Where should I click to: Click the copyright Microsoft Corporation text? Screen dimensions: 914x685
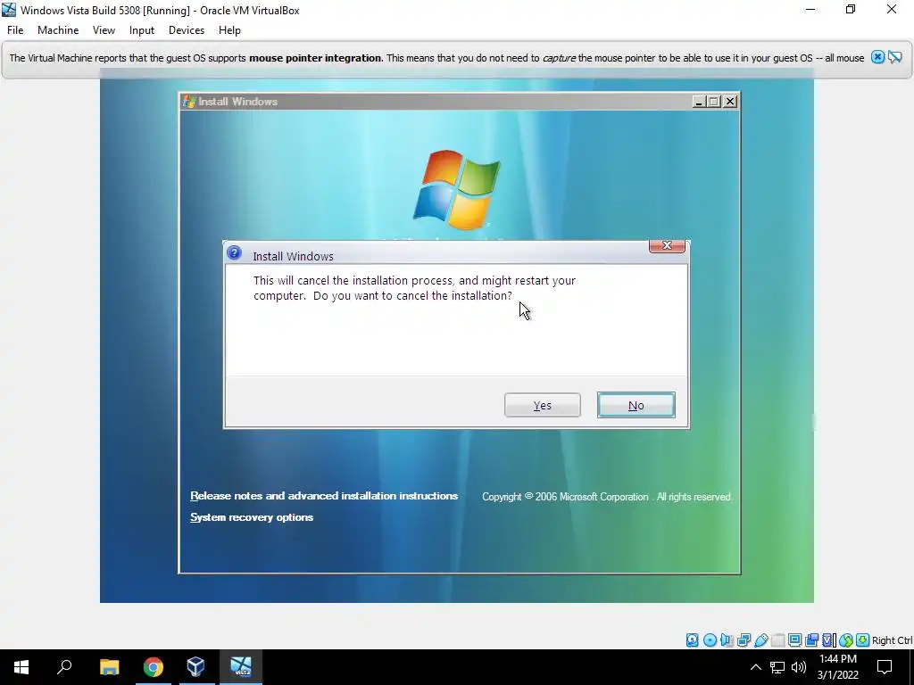[607, 497]
